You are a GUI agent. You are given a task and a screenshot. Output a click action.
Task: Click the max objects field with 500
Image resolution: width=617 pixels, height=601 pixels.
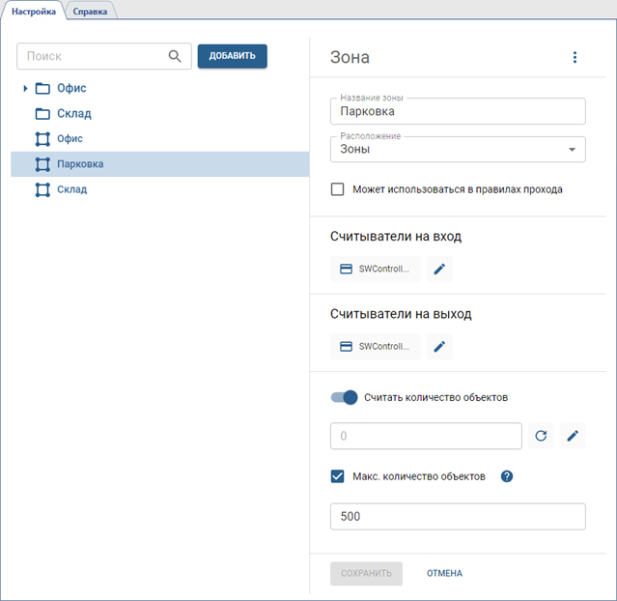tap(458, 517)
